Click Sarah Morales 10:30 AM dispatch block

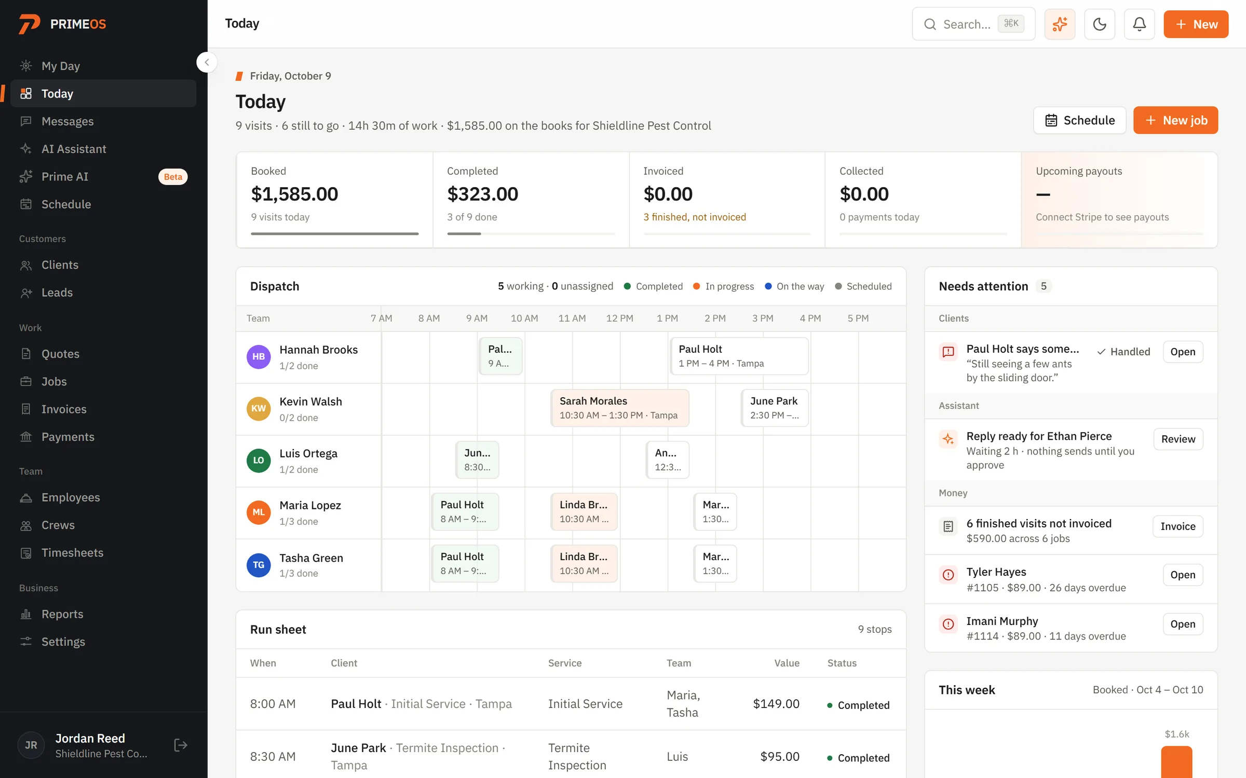click(620, 408)
